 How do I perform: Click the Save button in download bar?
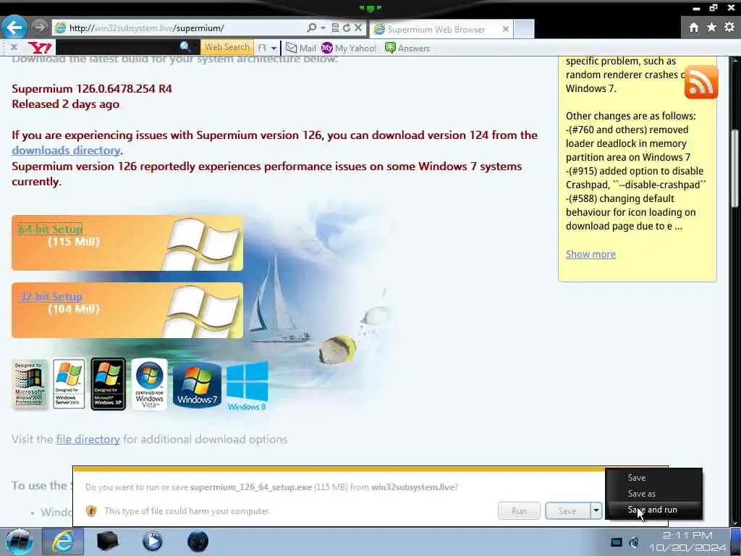click(x=567, y=510)
